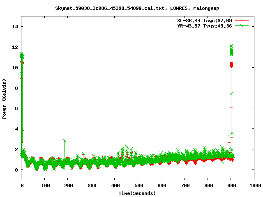Screen dimensions: 263x197
Task: Click the x-axis tick label 700
Action: coord(185,186)
